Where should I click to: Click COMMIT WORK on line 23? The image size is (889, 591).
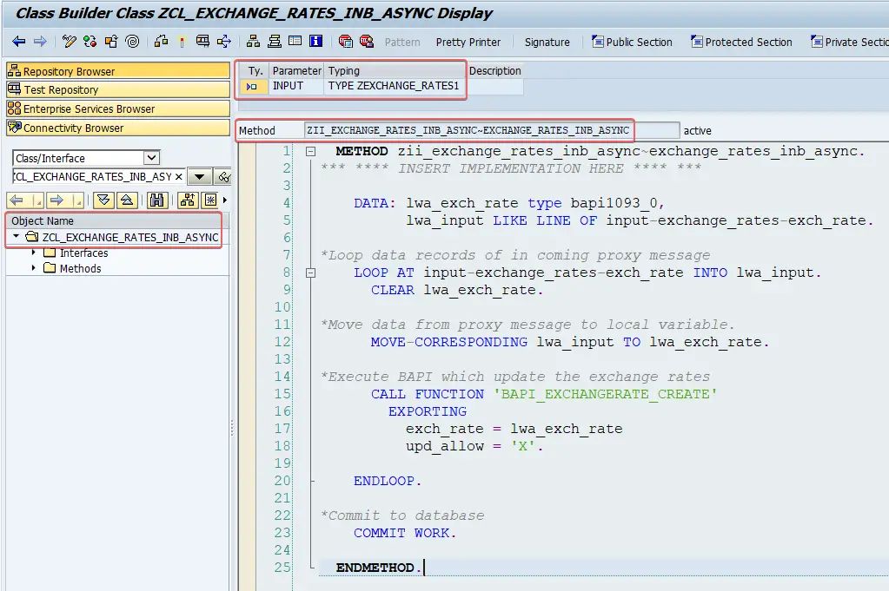(x=405, y=533)
